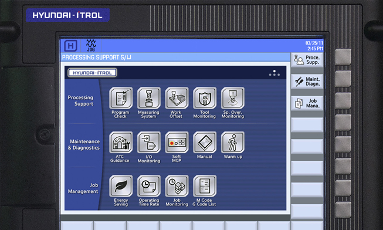Switch to Proce. Supp. side tab
The width and height of the screenshot is (383, 230).
coord(307,60)
